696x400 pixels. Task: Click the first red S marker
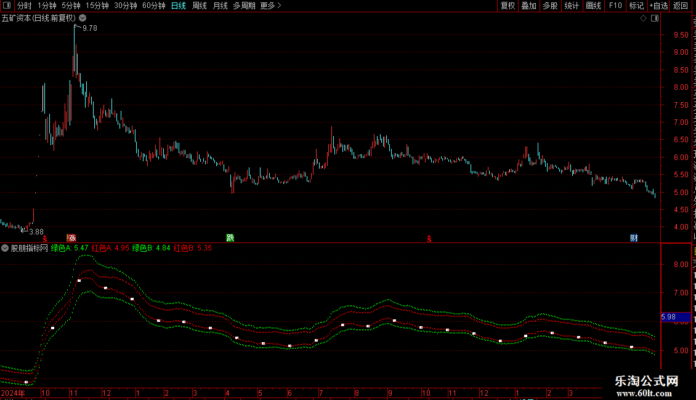coord(45,239)
